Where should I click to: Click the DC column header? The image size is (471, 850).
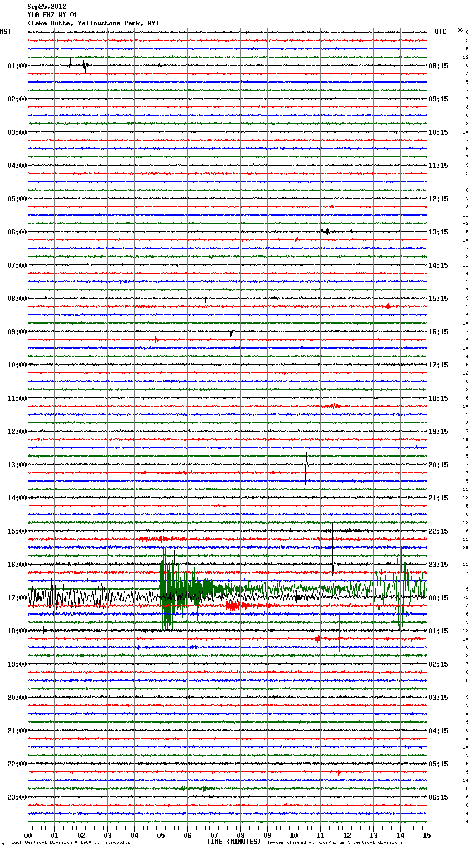click(460, 30)
